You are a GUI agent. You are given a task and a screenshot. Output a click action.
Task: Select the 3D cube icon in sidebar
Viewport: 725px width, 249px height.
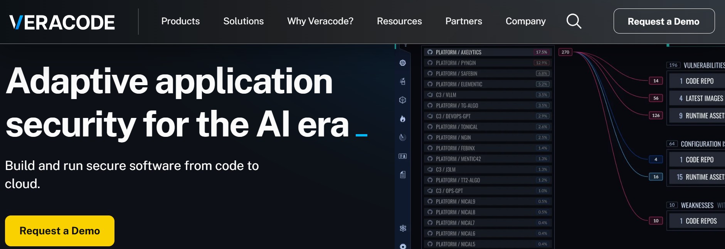pyautogui.click(x=403, y=100)
